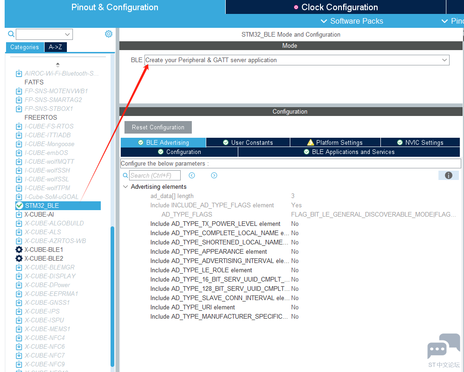464x372 pixels.
Task: Click download icon beside X-CUBE-GNSS1
Action: [x=19, y=302]
